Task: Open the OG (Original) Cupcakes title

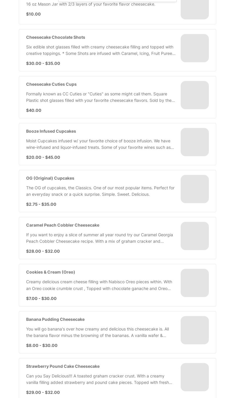Action: click(x=50, y=178)
